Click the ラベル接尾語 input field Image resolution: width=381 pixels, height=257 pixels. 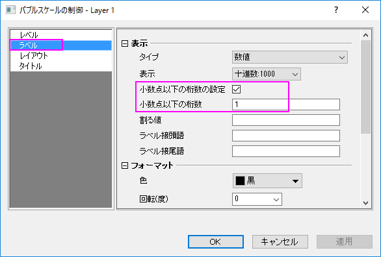click(x=286, y=151)
